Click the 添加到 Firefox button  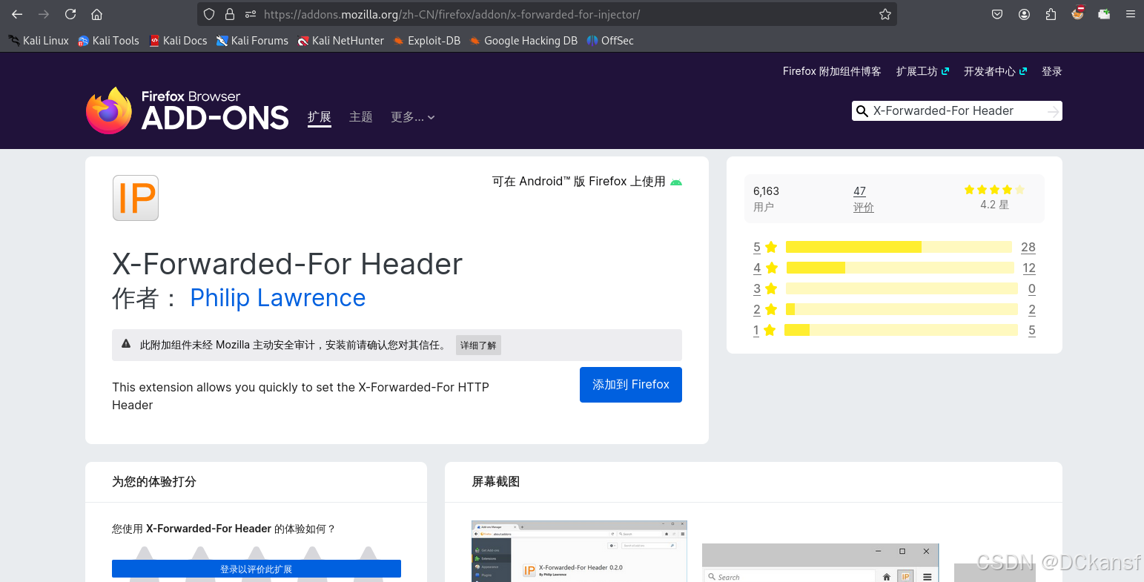click(x=631, y=385)
